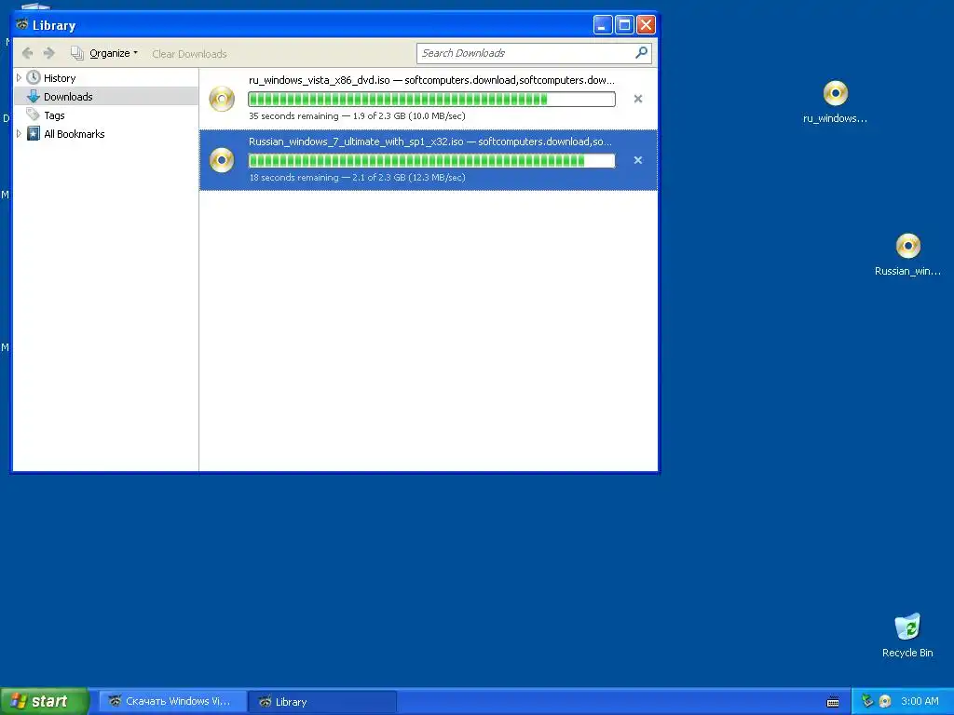Open the Windows start button
The width and height of the screenshot is (954, 715).
tap(45, 701)
